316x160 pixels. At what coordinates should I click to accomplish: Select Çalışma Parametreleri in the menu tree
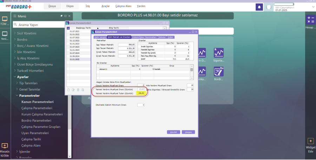(37, 108)
